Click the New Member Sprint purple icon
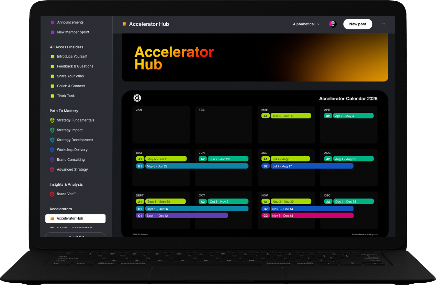Viewport: 436px width, 285px height. tap(53, 32)
